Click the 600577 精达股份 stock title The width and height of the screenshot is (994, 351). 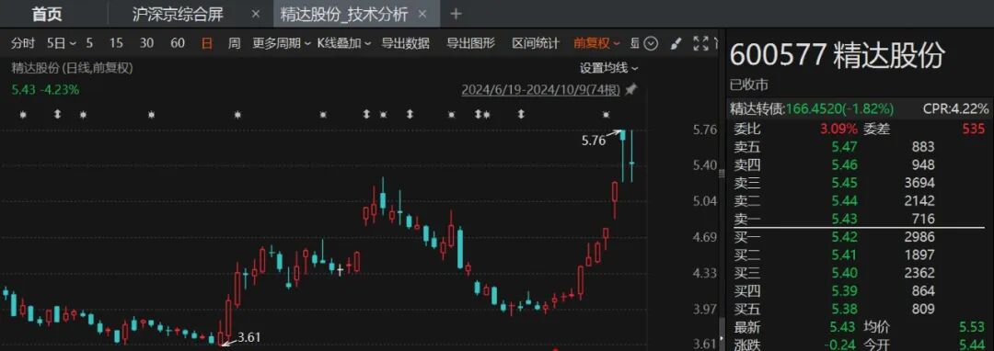[x=837, y=55]
